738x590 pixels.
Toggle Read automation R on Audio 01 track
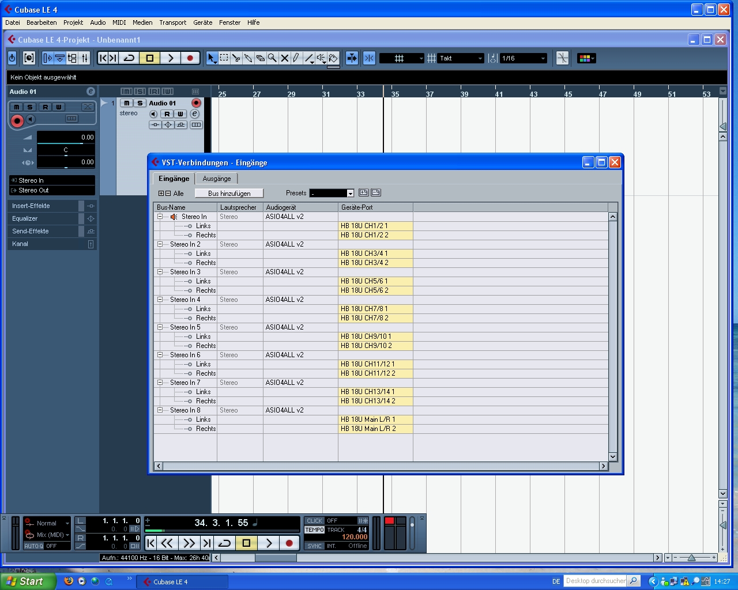[167, 114]
